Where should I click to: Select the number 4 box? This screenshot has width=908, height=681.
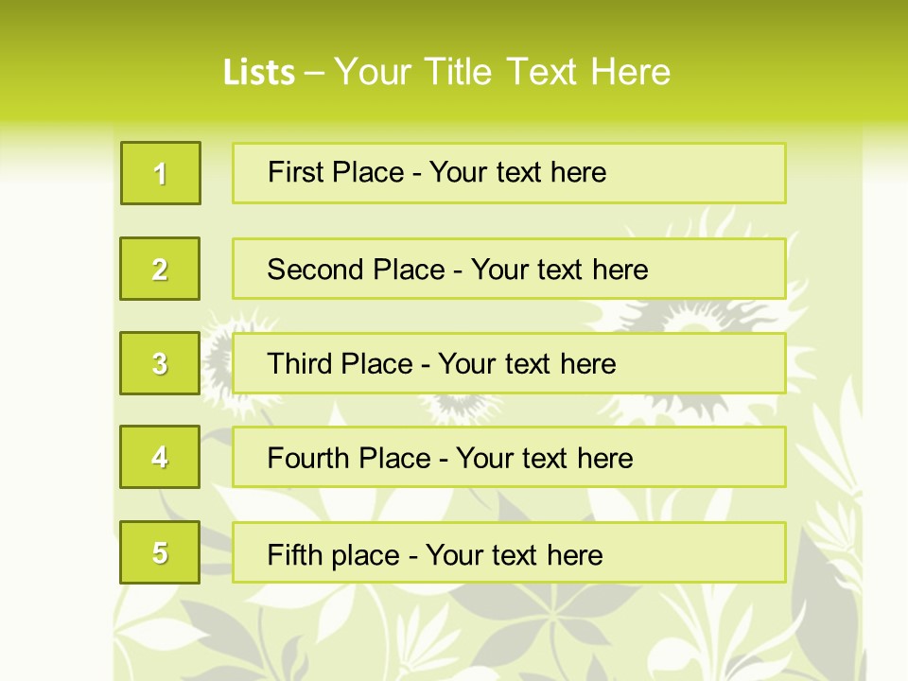pyautogui.click(x=160, y=457)
